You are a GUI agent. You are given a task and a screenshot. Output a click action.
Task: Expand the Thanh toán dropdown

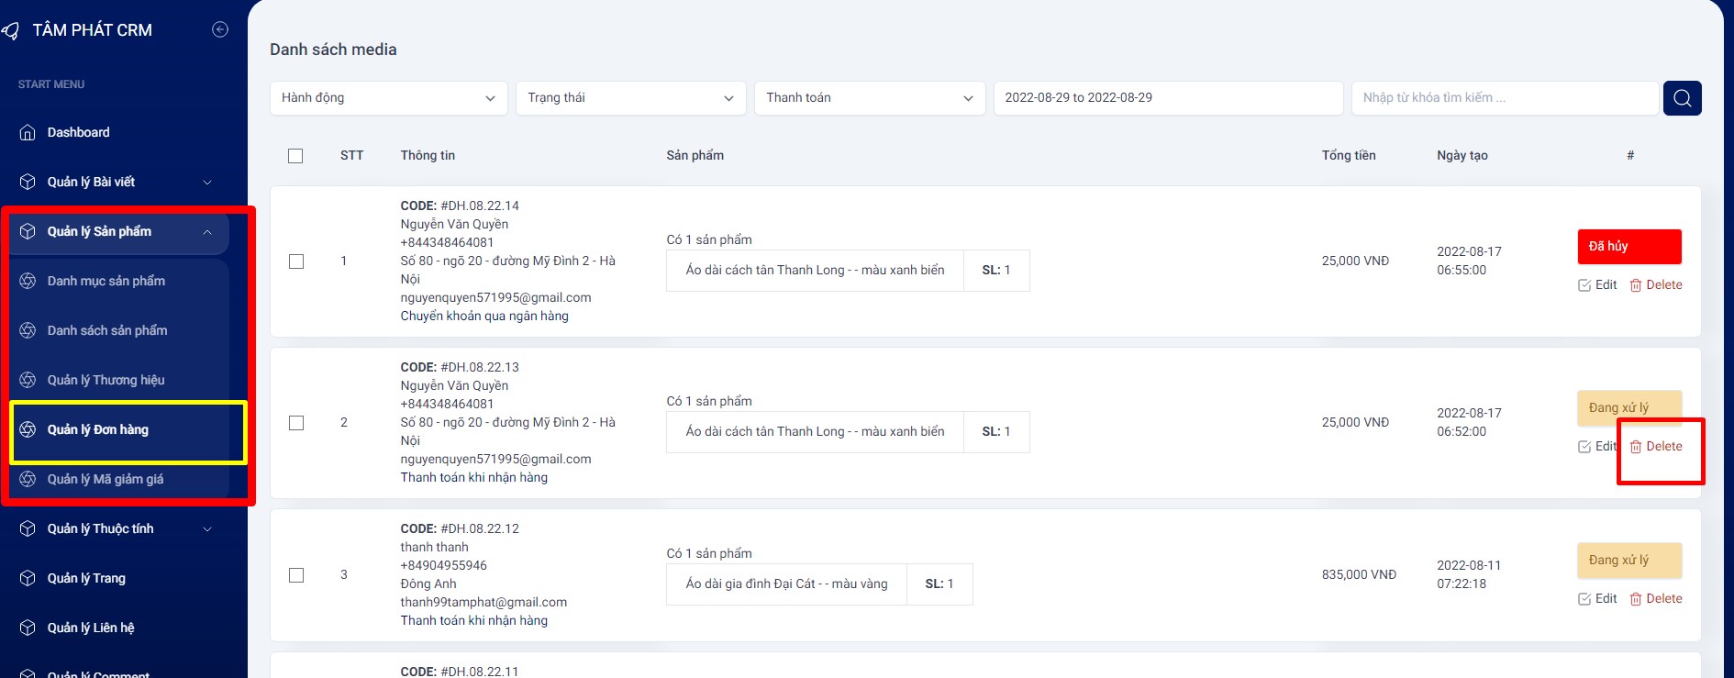[x=869, y=98]
